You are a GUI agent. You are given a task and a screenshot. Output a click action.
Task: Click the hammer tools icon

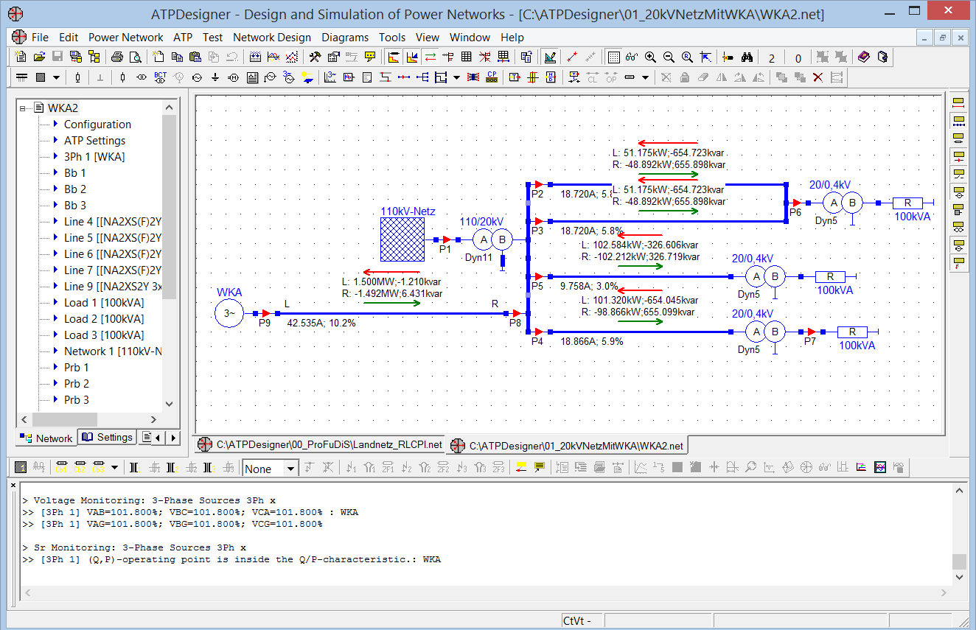(x=315, y=57)
